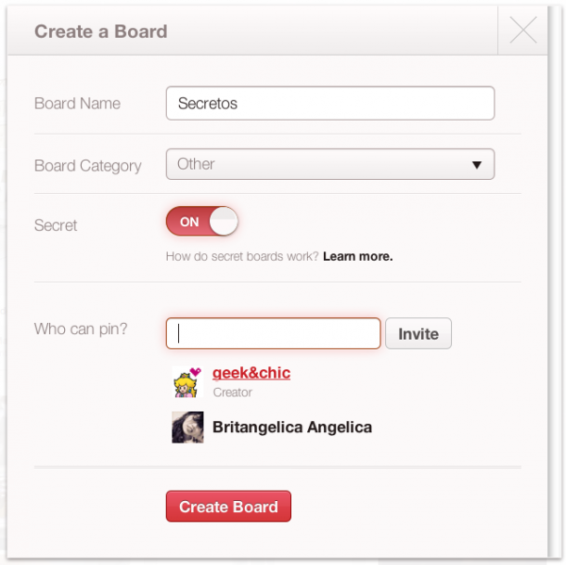Open the geek&chic profile link

(251, 373)
